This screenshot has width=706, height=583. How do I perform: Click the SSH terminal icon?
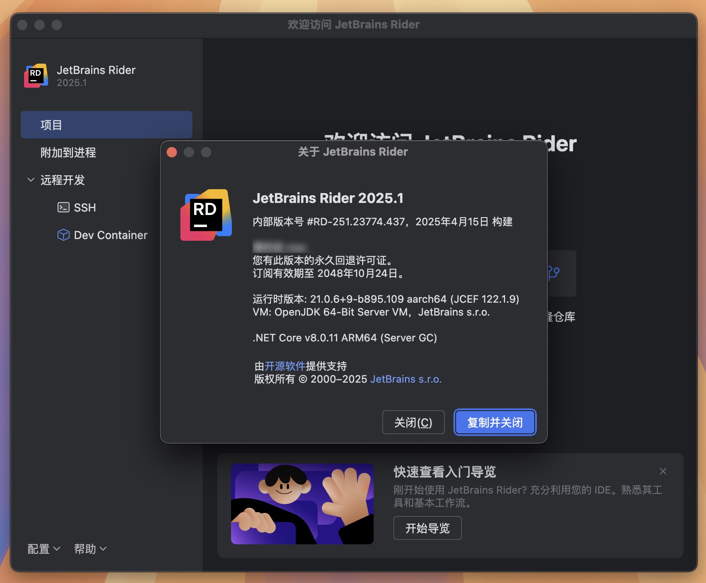pos(63,208)
